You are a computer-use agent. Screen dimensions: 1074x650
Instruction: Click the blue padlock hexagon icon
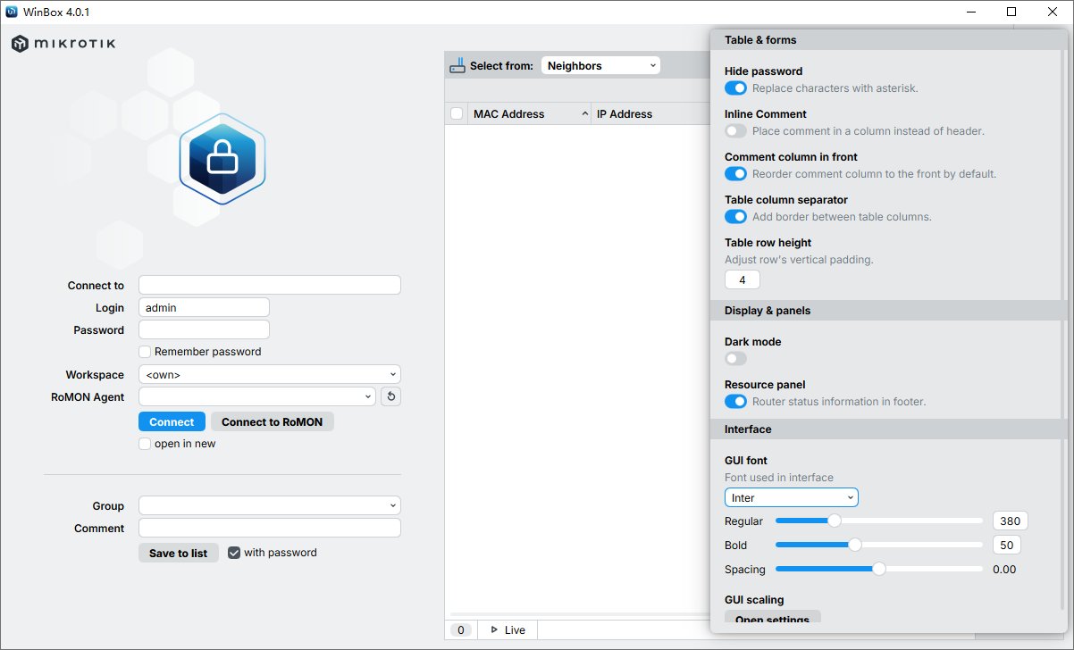(222, 160)
